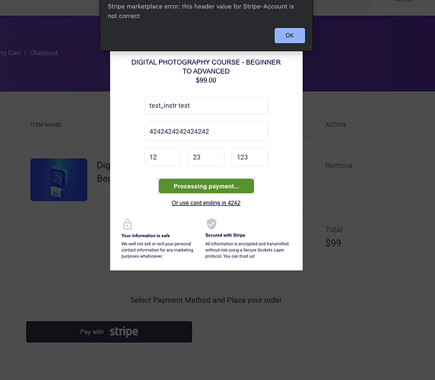Open the Shopping Cart breadcrumb link

tap(10, 52)
